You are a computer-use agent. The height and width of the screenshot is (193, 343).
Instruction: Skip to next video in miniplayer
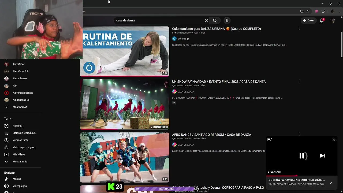[x=322, y=156]
